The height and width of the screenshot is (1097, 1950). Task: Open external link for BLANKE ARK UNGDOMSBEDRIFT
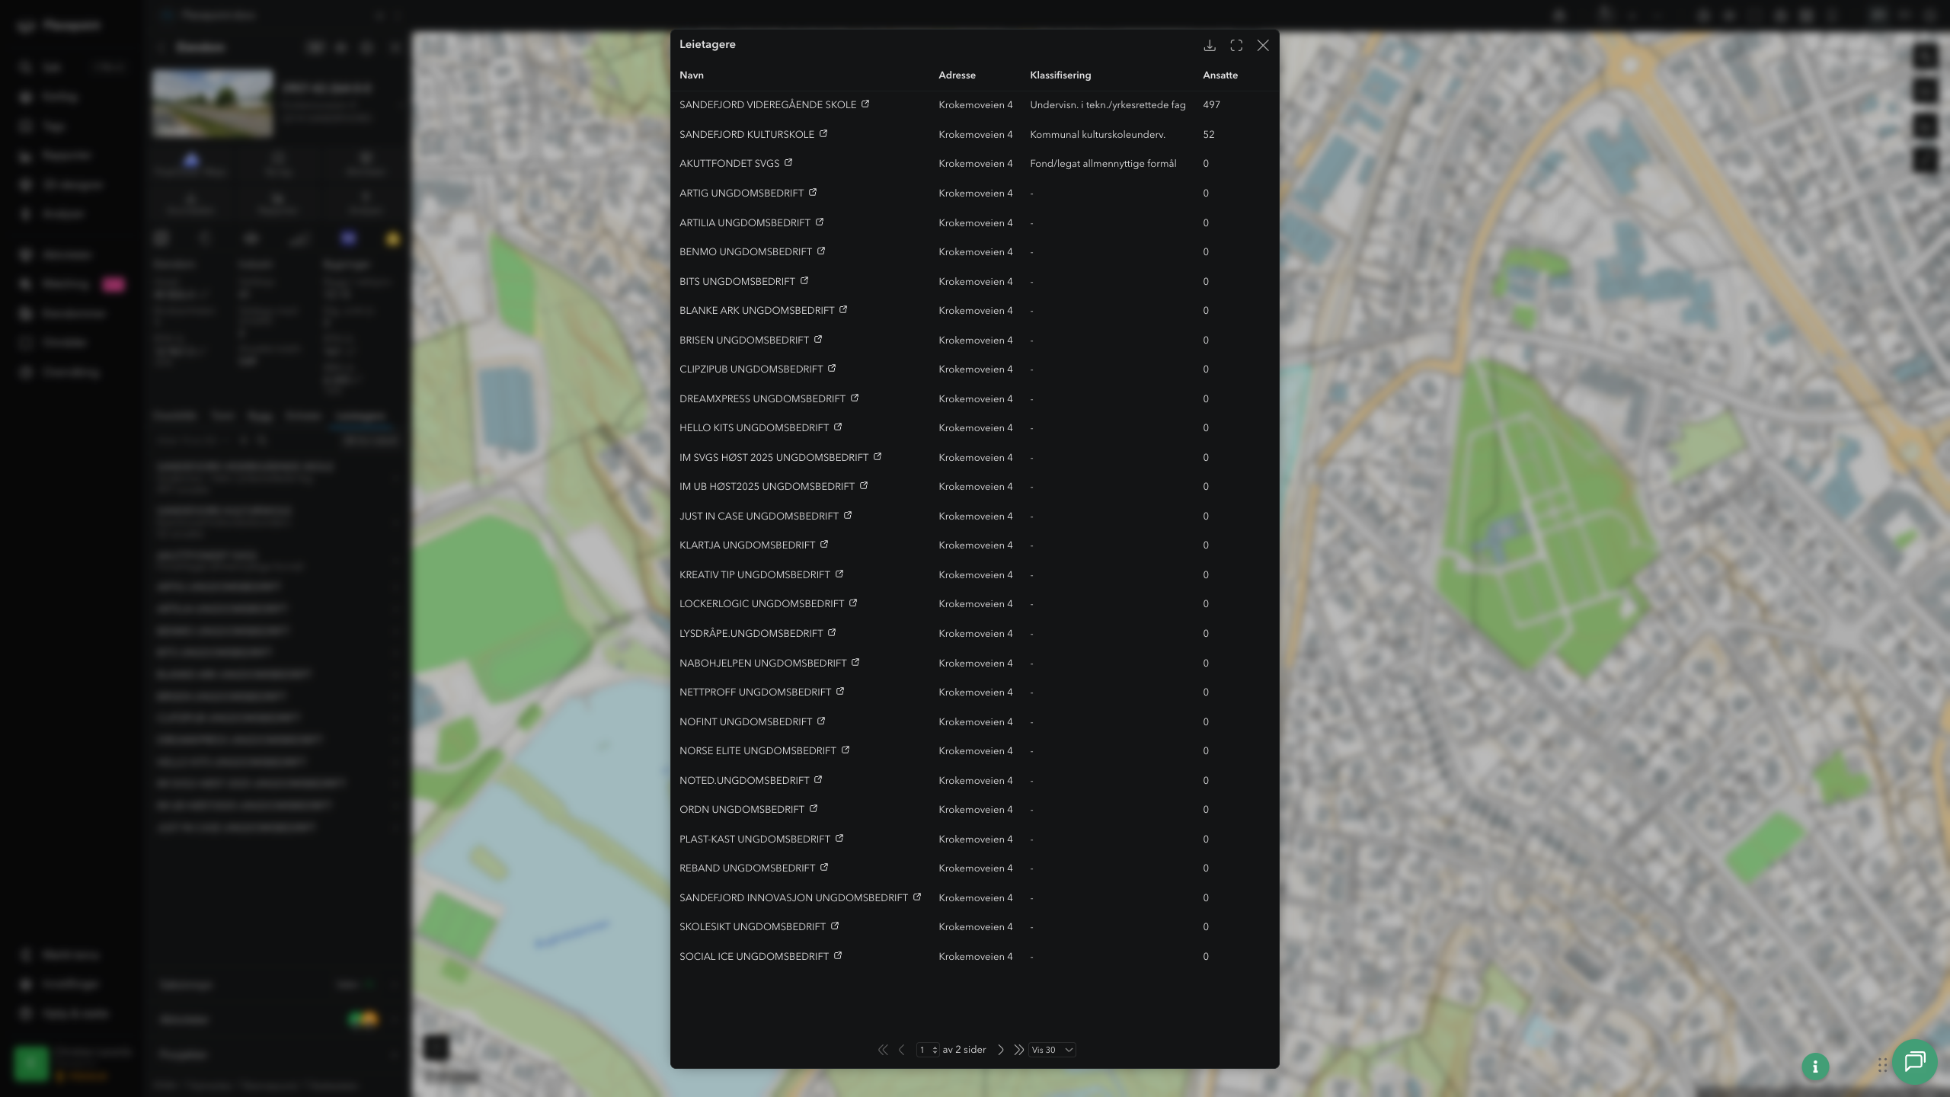(843, 310)
